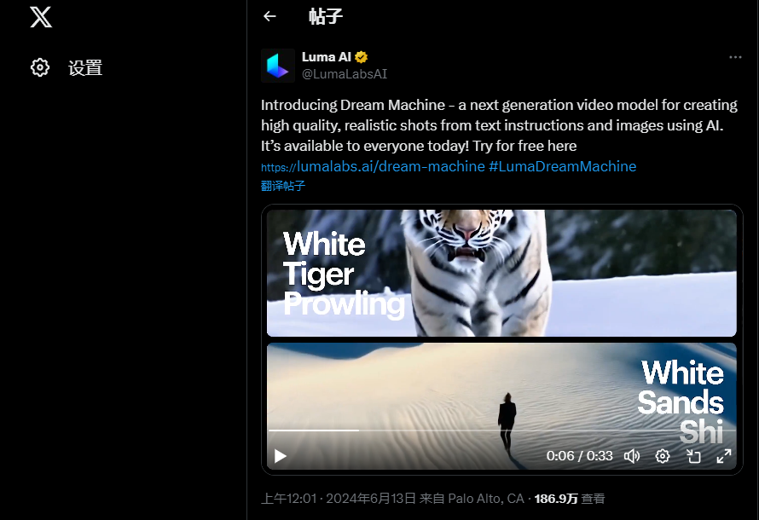Open the lumalabs.ai/dream-machine link

[x=373, y=166]
